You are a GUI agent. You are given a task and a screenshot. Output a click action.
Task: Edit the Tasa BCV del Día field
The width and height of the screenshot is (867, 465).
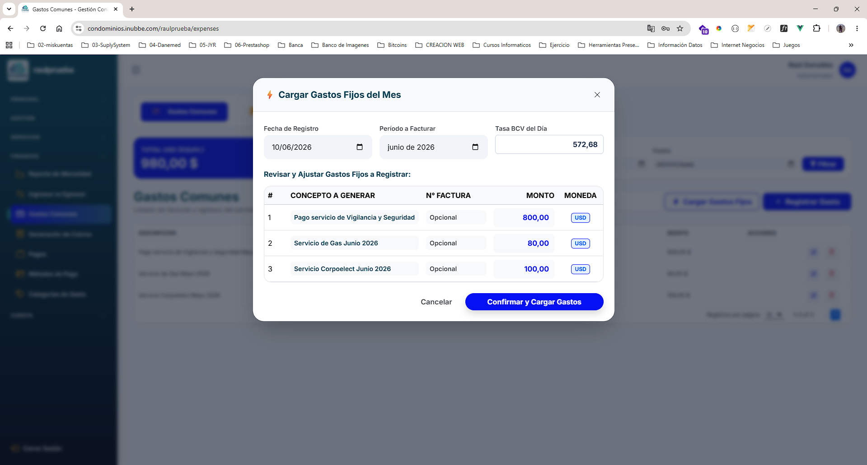(x=549, y=144)
